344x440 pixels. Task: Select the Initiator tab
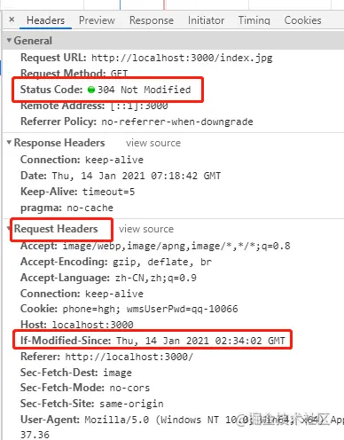(x=206, y=20)
